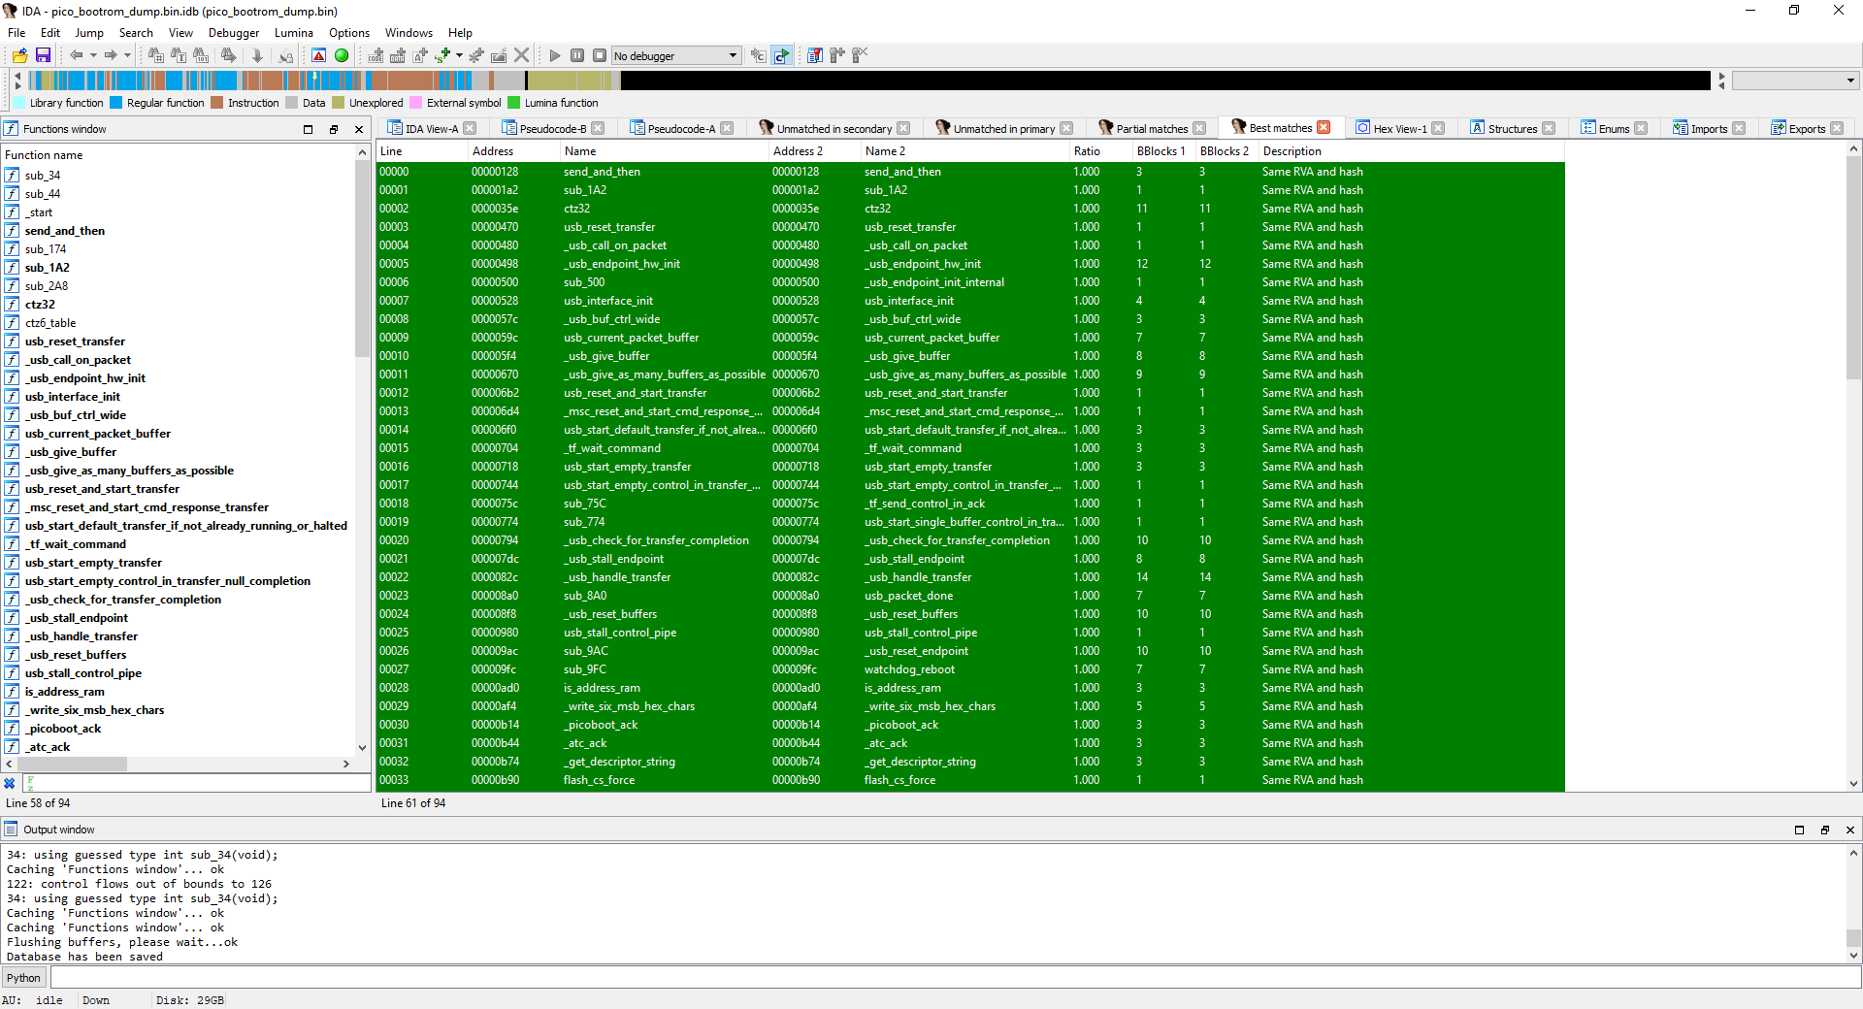This screenshot has width=1863, height=1009.
Task: Open the Debugger menu
Action: (x=233, y=33)
